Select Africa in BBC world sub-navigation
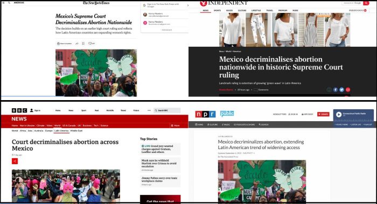The image size is (377, 204). coord(23,131)
